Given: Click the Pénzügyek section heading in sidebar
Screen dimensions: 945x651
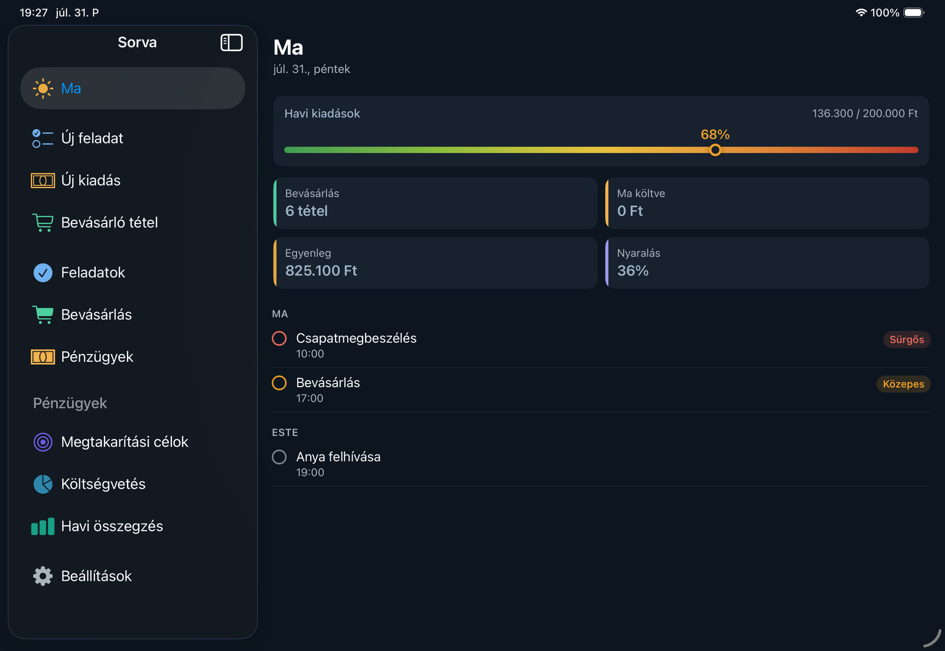Looking at the screenshot, I should [x=70, y=403].
